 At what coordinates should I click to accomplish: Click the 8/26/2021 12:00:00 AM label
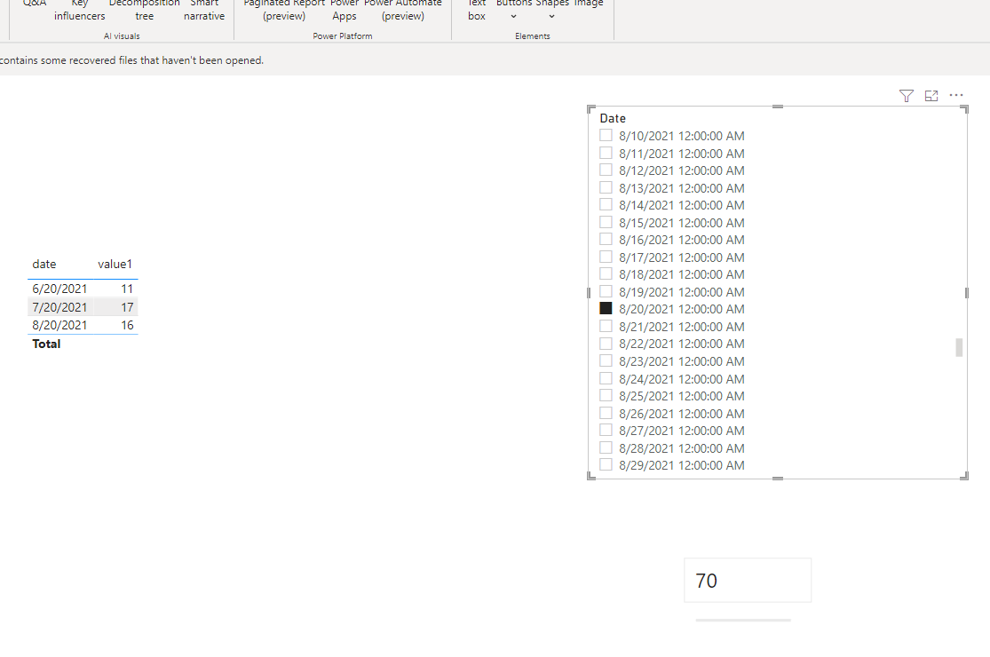click(x=681, y=414)
